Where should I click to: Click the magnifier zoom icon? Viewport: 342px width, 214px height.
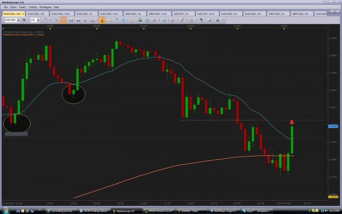(x=154, y=20)
